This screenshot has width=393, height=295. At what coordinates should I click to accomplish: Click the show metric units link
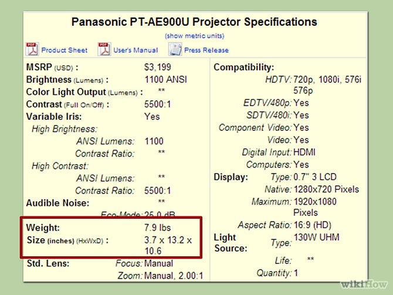[x=195, y=36]
